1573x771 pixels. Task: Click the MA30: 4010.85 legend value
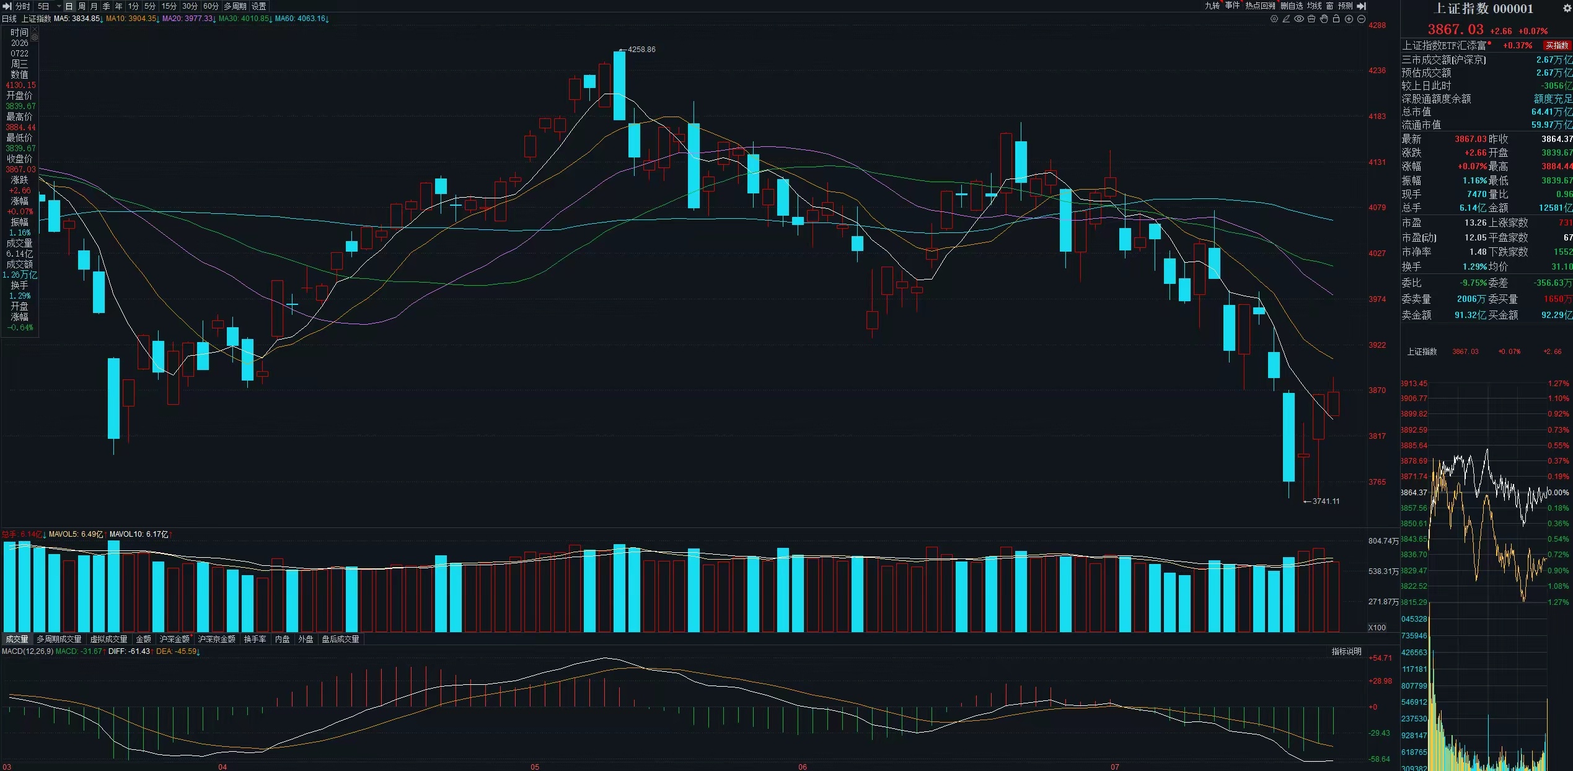[245, 19]
